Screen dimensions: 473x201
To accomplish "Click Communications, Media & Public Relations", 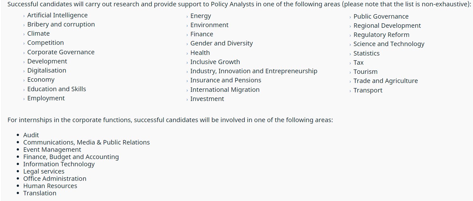I will tap(87, 142).
